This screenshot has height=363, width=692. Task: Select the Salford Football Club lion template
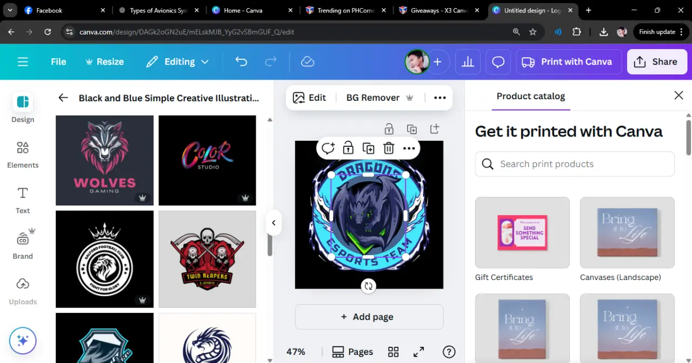(104, 259)
